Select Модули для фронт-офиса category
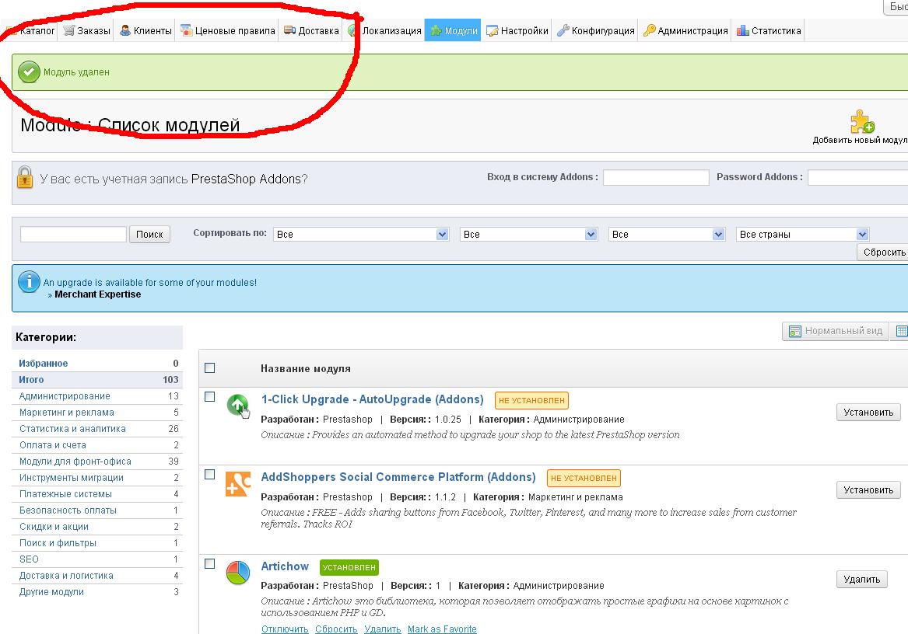 tap(97, 461)
